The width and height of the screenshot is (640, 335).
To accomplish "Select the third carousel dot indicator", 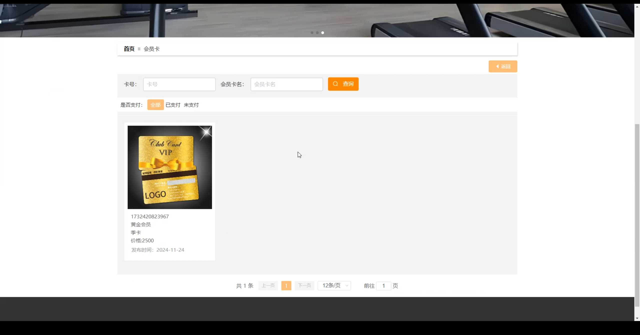I will tap(323, 33).
